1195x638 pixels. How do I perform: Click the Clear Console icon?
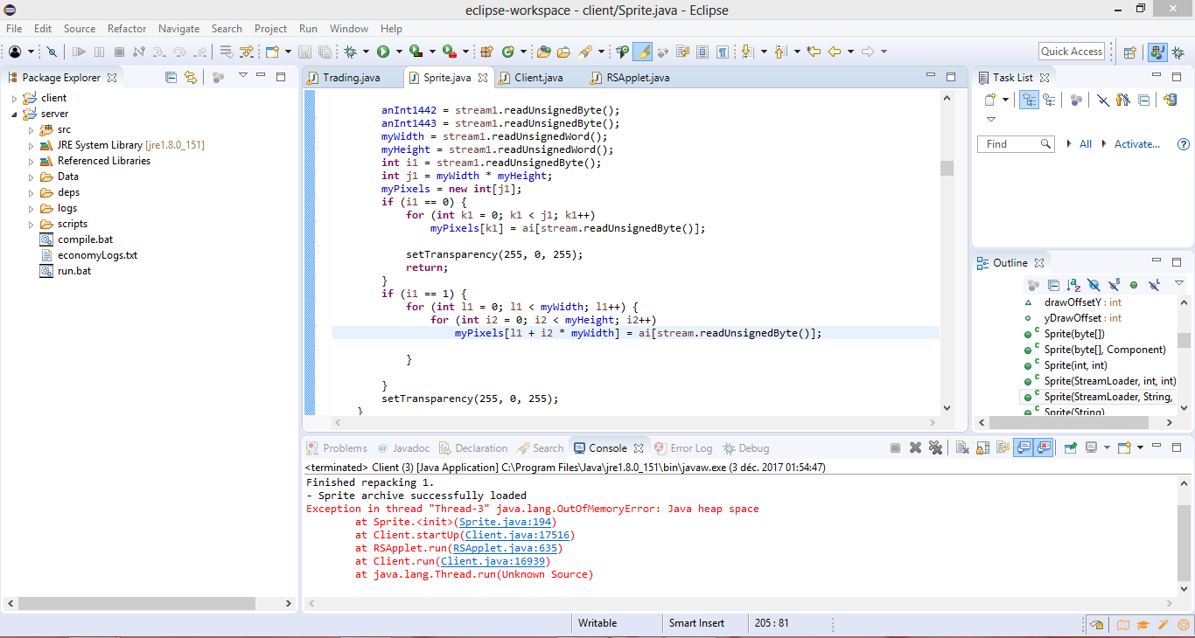coord(961,448)
